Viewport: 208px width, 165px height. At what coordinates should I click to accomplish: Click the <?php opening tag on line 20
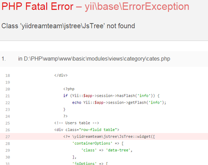point(69,89)
